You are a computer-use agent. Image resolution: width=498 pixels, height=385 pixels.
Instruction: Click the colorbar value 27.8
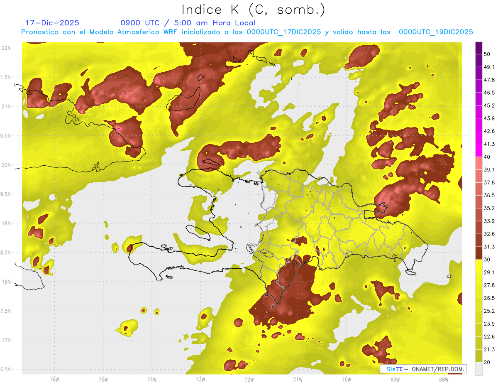tap(490, 285)
